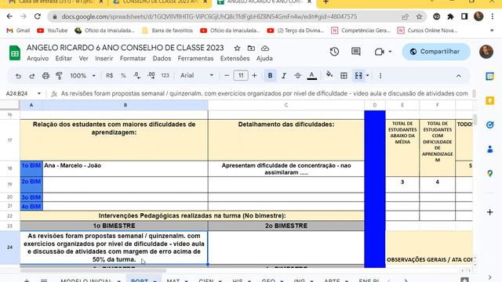Open the Gmail bookmark

point(18,31)
